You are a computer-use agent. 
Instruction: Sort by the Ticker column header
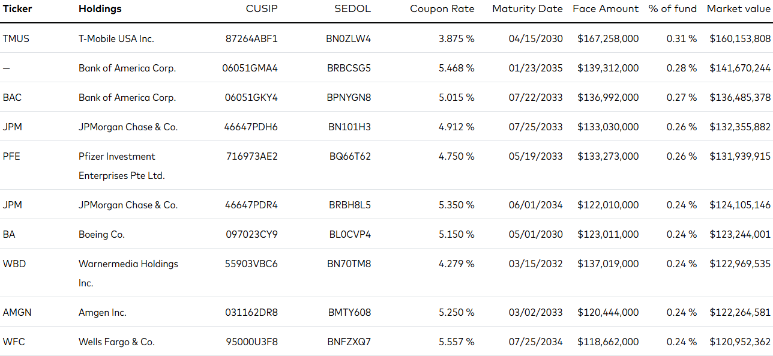click(17, 9)
